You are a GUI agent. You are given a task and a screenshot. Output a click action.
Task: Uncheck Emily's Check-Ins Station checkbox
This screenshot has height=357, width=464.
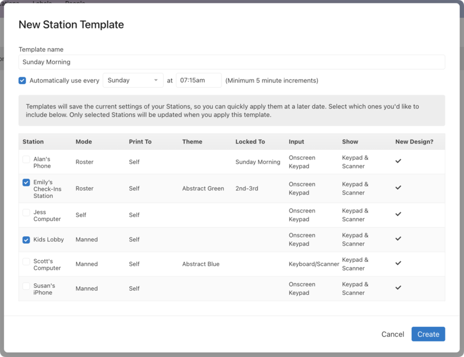point(26,182)
